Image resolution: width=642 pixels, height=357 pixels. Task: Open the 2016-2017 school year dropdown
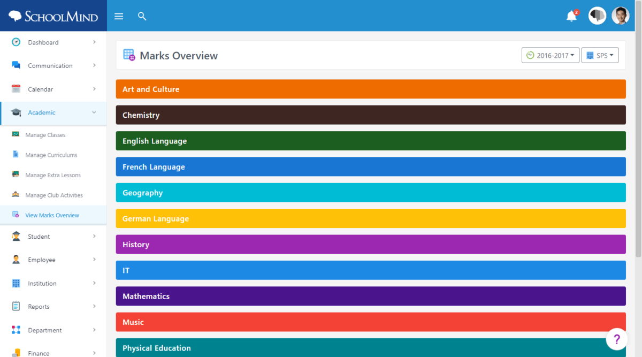click(x=551, y=55)
